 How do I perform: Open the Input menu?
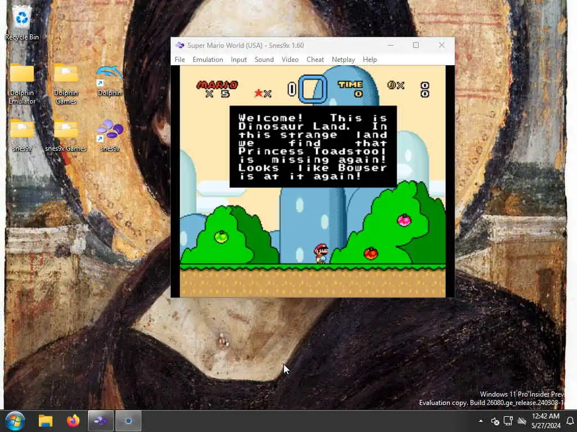tap(238, 60)
